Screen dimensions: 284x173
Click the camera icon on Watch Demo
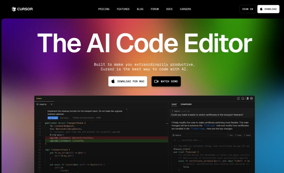pos(156,81)
